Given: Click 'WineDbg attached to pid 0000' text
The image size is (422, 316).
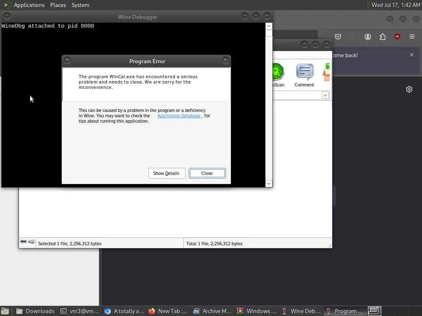Looking at the screenshot, I should pyautogui.click(x=48, y=26).
